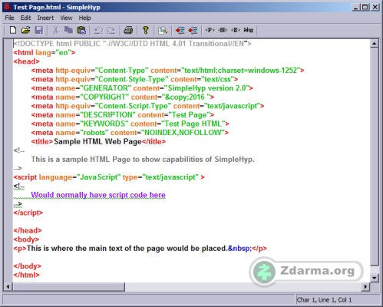This screenshot has width=383, height=307.
Task: Click the opening <head> tag
Action: 27,61
